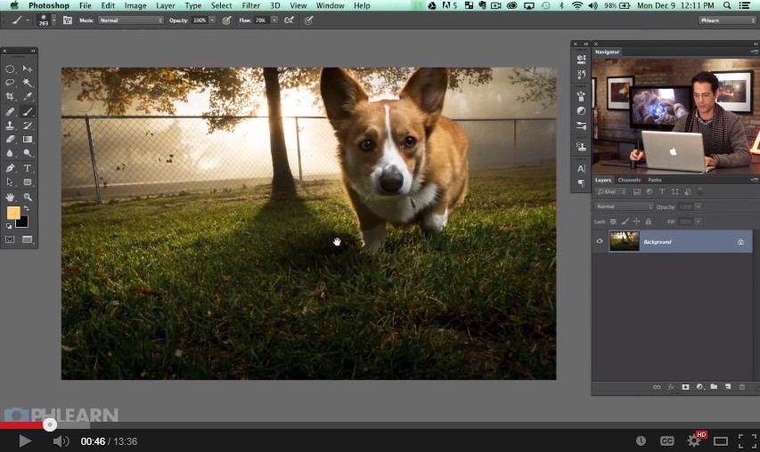Select the Rectangle shape tool

[27, 182]
